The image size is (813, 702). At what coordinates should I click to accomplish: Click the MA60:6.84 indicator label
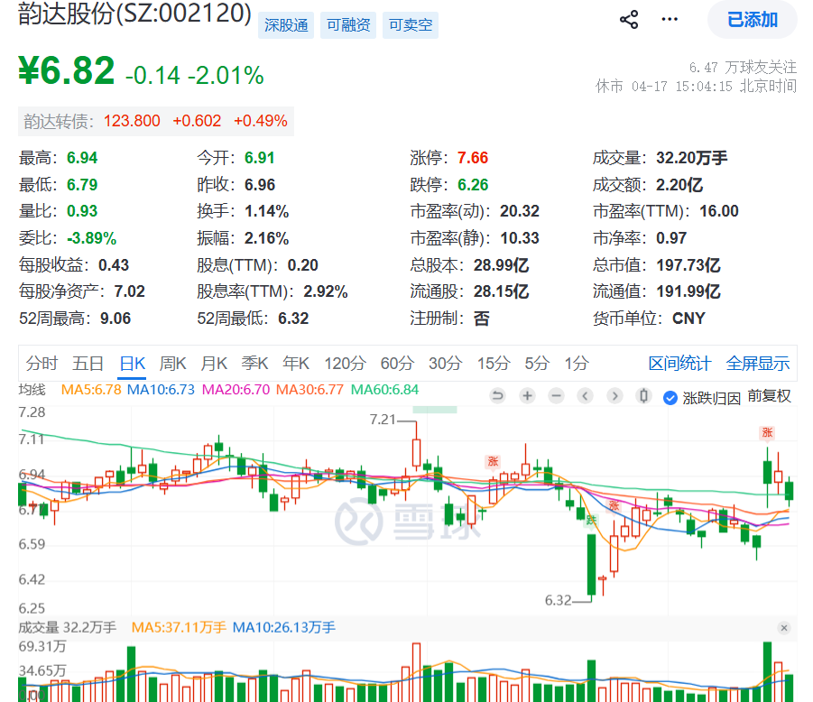coord(384,390)
